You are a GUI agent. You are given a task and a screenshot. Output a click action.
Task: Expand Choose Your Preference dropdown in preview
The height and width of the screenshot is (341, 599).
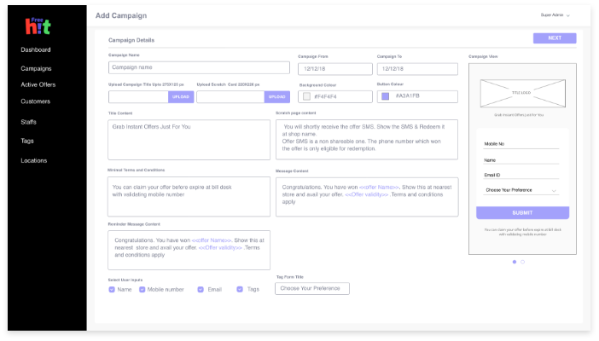pyautogui.click(x=521, y=190)
